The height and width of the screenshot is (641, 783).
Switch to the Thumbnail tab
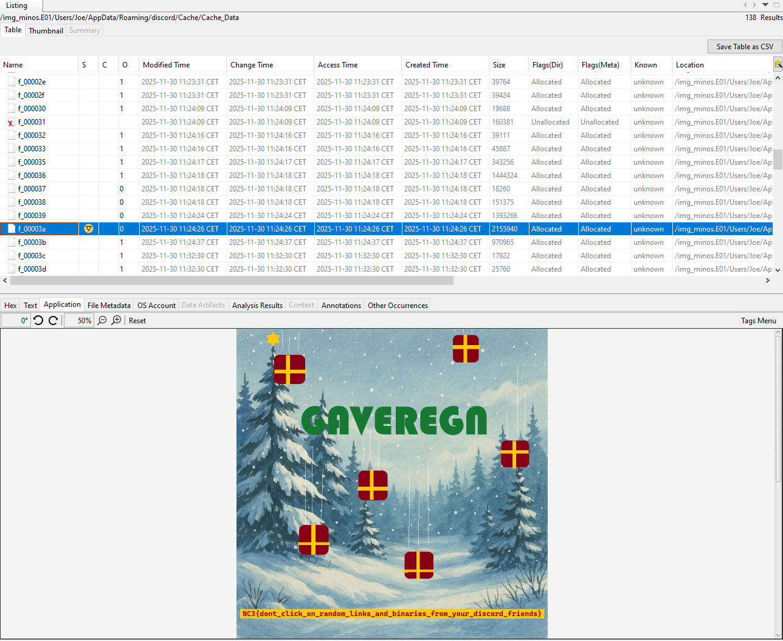[x=46, y=30]
